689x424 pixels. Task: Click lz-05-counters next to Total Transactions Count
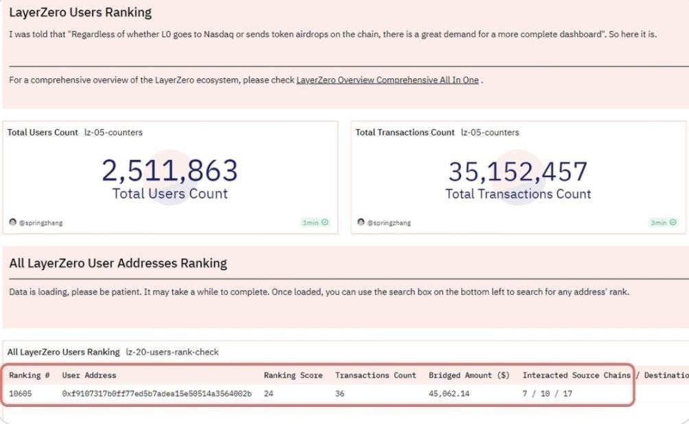pyautogui.click(x=490, y=133)
